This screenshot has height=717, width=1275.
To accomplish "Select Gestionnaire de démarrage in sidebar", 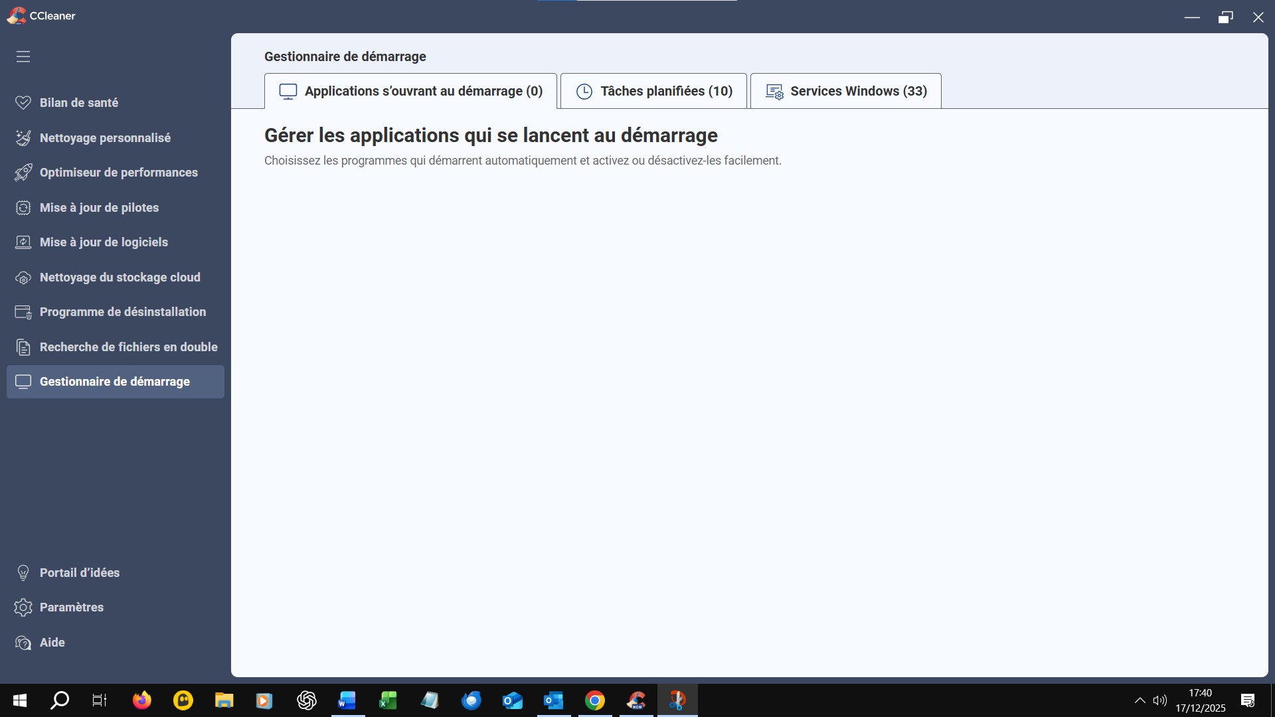I will point(115,382).
